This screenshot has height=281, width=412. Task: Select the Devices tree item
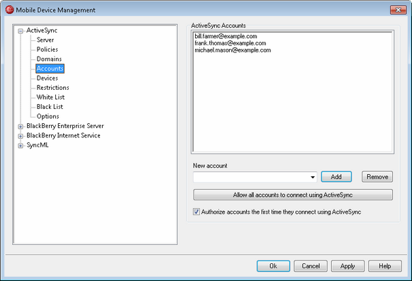[x=47, y=78]
